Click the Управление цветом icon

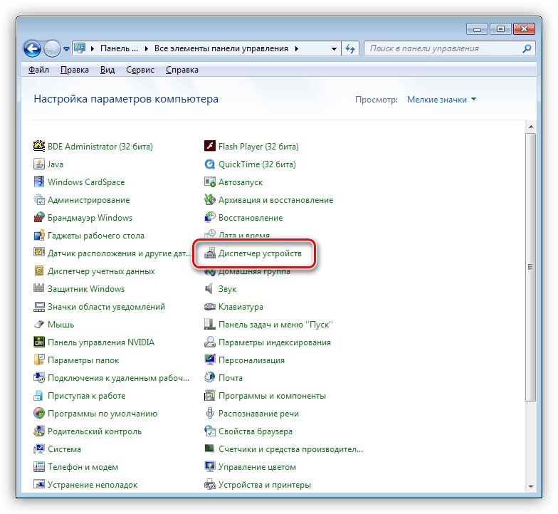(x=209, y=467)
